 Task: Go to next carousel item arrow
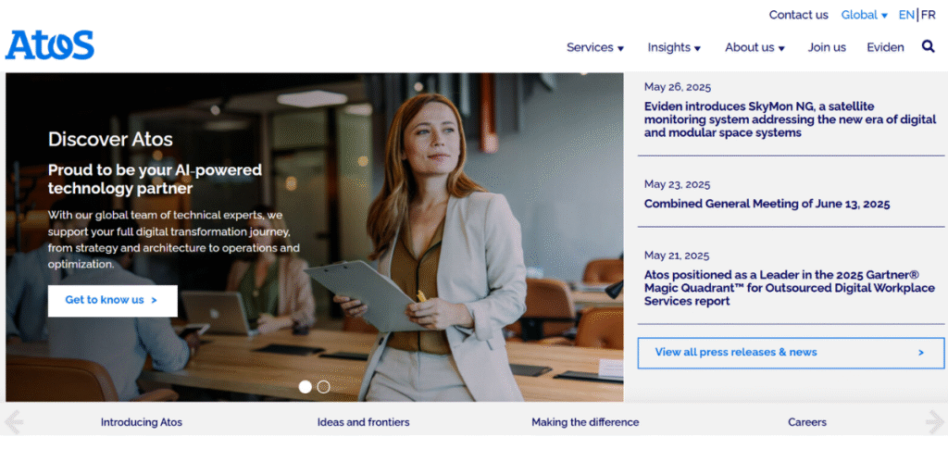point(935,422)
